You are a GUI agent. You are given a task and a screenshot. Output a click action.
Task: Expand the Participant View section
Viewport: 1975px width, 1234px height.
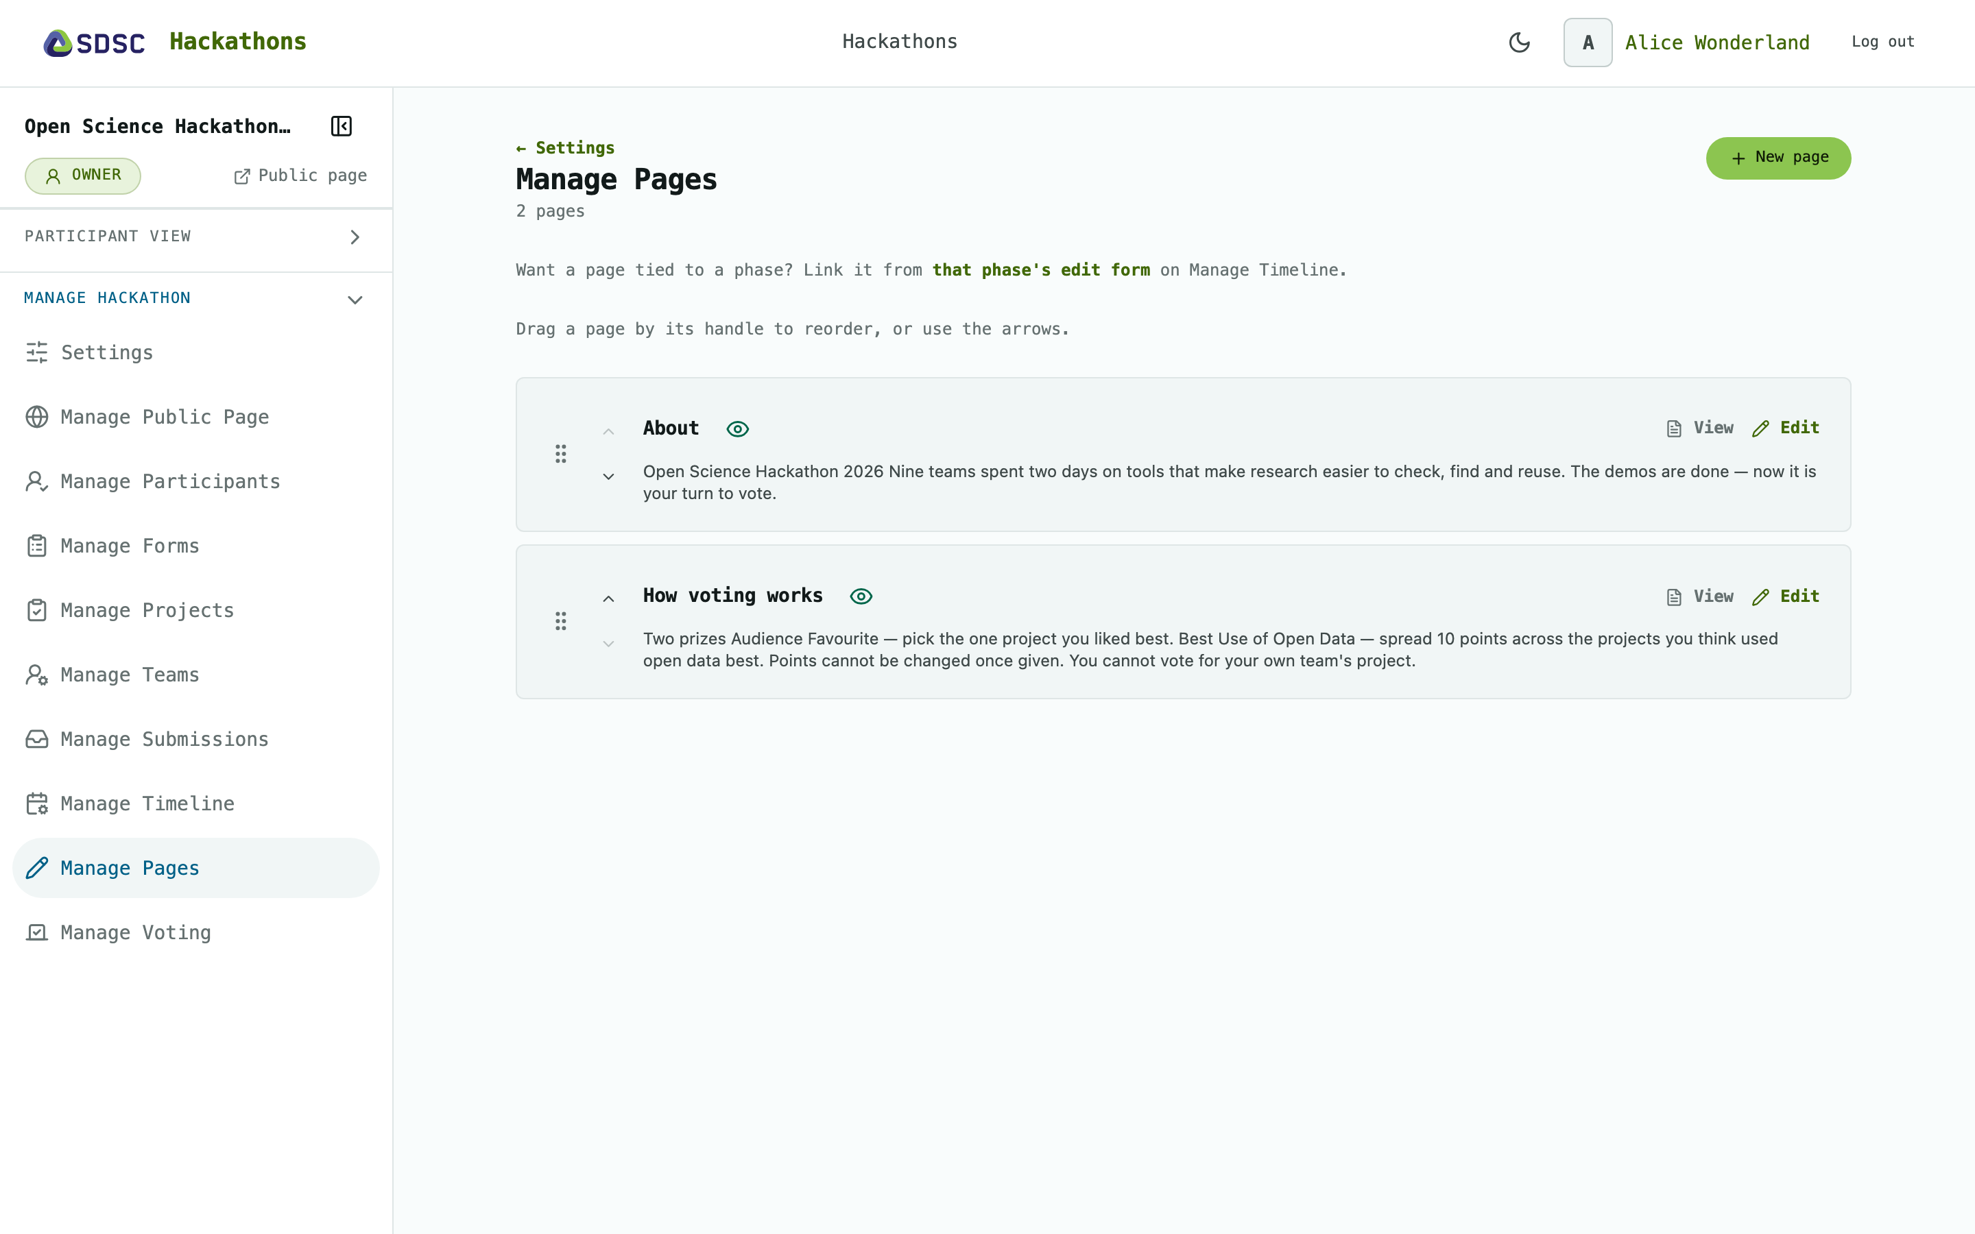point(196,237)
